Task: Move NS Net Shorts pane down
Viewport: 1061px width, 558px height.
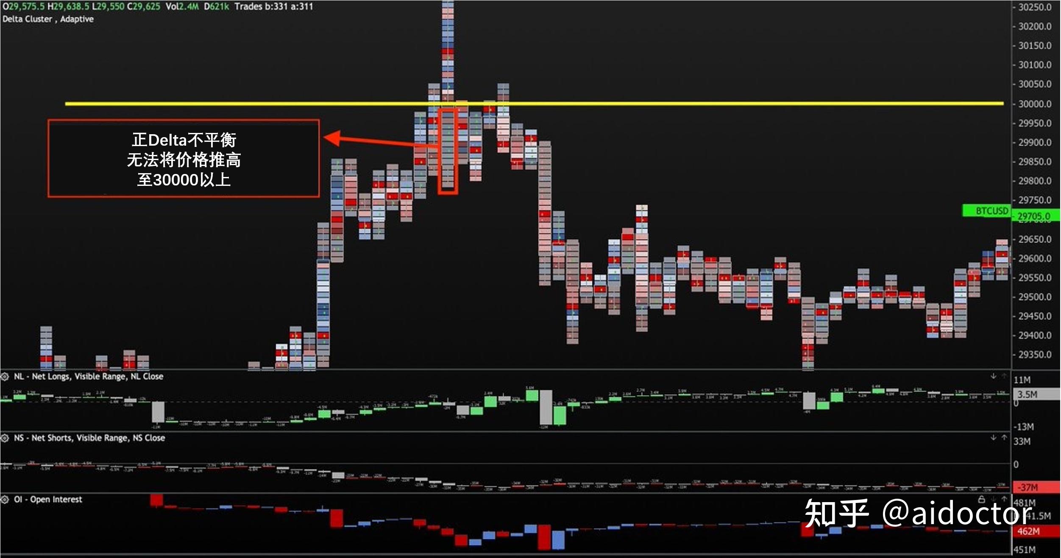Action: pyautogui.click(x=993, y=437)
